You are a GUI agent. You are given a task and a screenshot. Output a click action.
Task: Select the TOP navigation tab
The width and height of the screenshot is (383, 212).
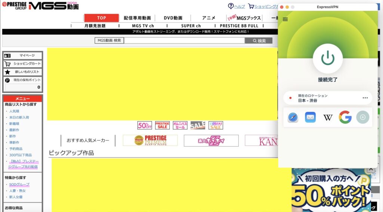click(x=101, y=18)
